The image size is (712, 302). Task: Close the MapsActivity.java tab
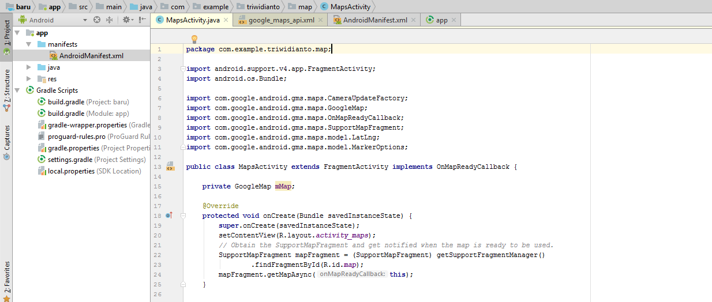[x=226, y=20]
